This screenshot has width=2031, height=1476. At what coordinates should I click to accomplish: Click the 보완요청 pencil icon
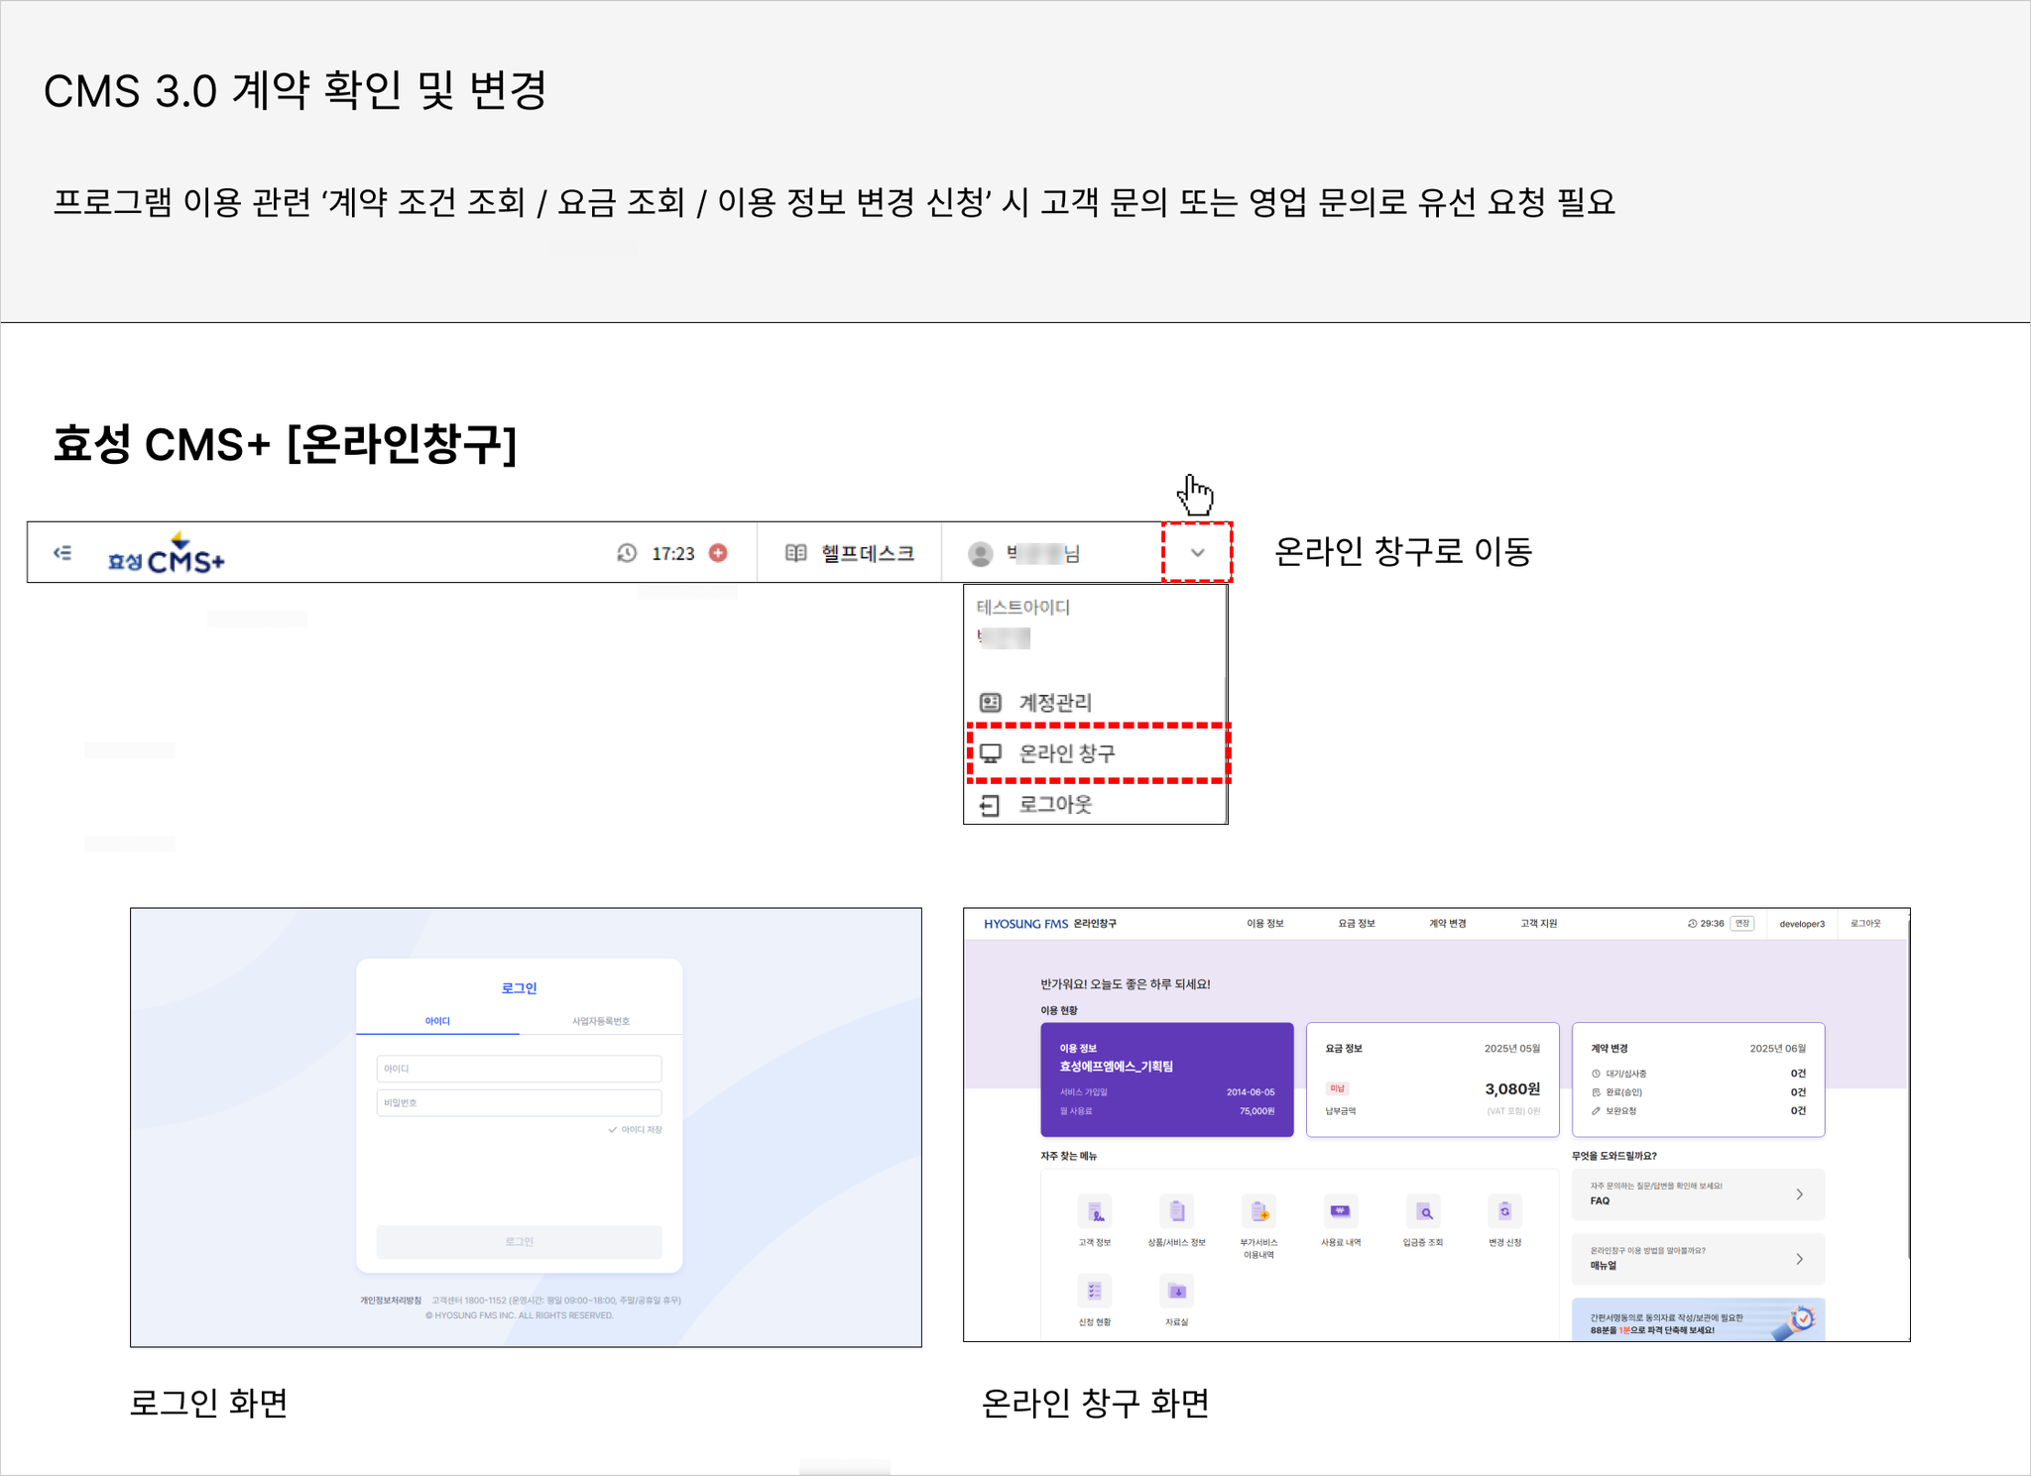click(1596, 1111)
